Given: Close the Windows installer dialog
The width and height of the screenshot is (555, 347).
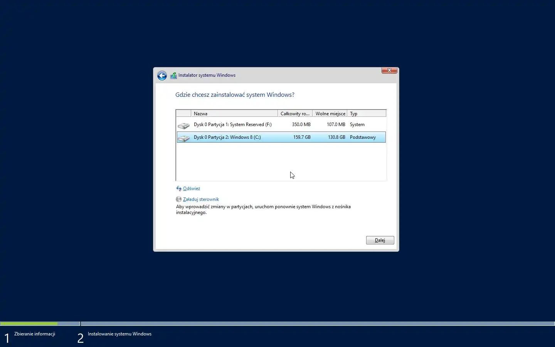Looking at the screenshot, I should pyautogui.click(x=389, y=70).
